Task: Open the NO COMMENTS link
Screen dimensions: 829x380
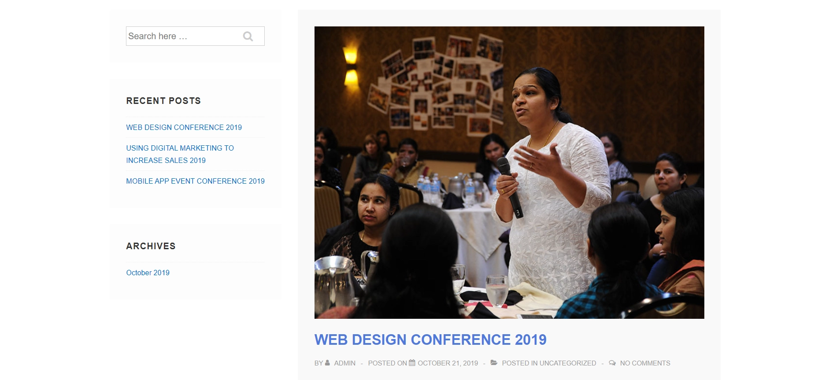Action: 645,363
